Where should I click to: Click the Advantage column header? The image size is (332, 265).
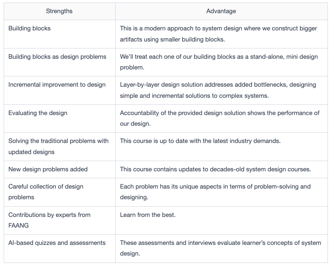(221, 11)
